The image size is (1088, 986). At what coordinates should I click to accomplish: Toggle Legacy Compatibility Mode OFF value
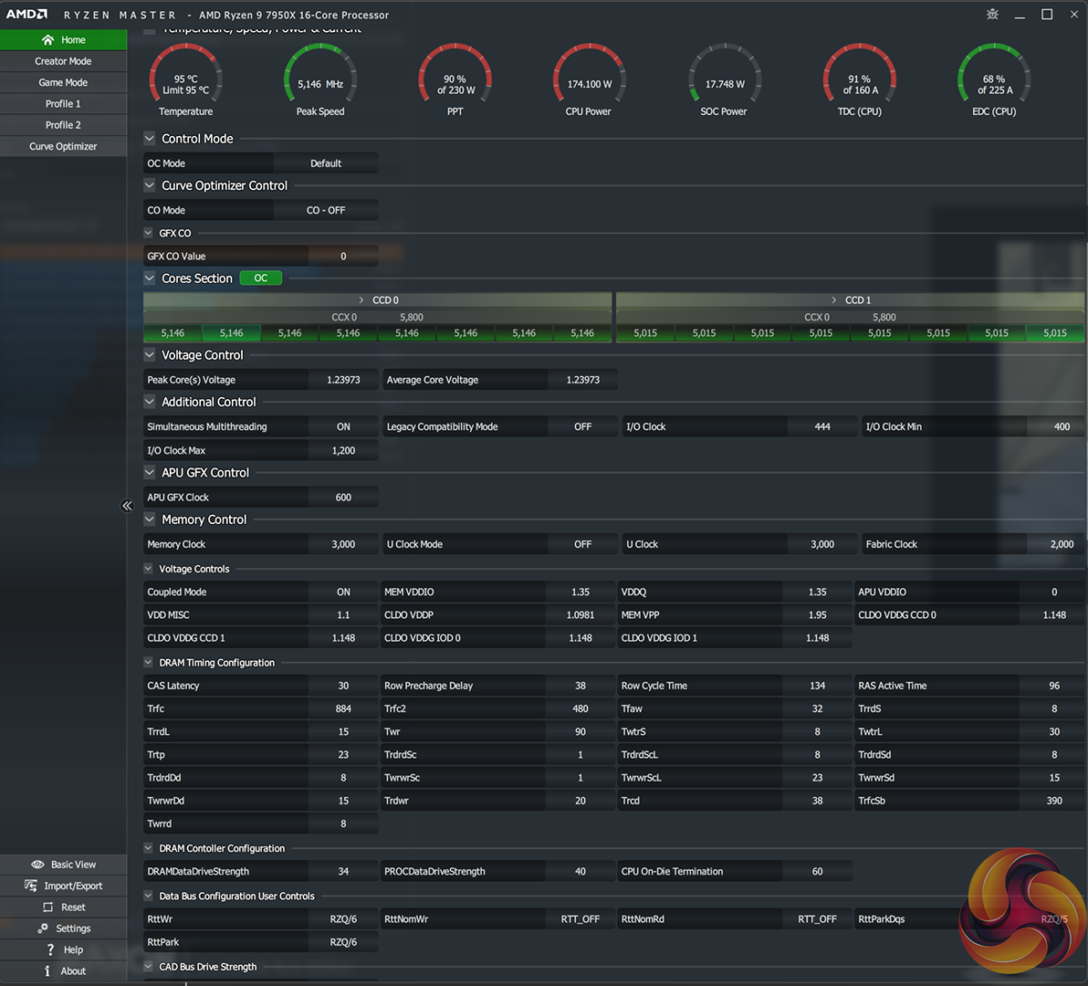(582, 427)
